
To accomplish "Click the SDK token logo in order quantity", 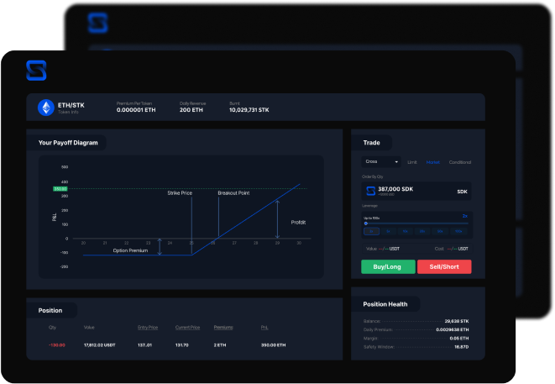I will tap(371, 192).
